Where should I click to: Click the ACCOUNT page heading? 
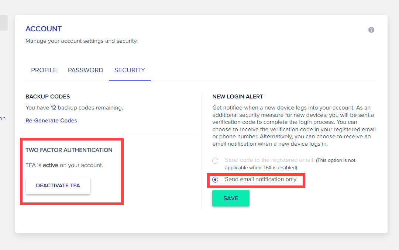tap(44, 29)
